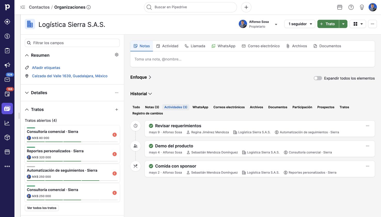Open owner Alfonso Sosa dropdown

tap(276, 24)
